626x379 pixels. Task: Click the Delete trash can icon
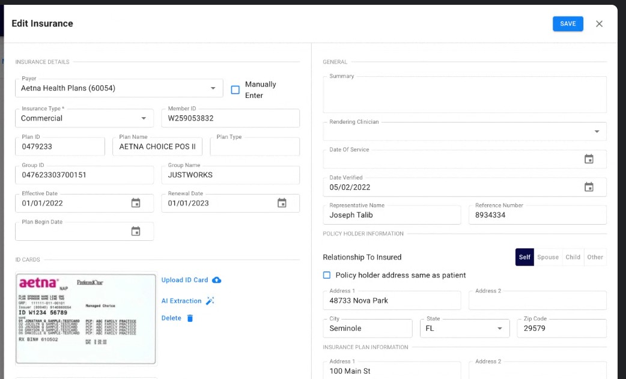tap(190, 318)
